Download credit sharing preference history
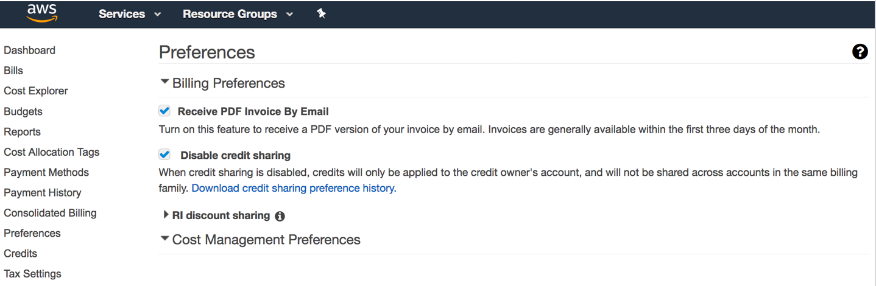This screenshot has width=876, height=286. (294, 188)
